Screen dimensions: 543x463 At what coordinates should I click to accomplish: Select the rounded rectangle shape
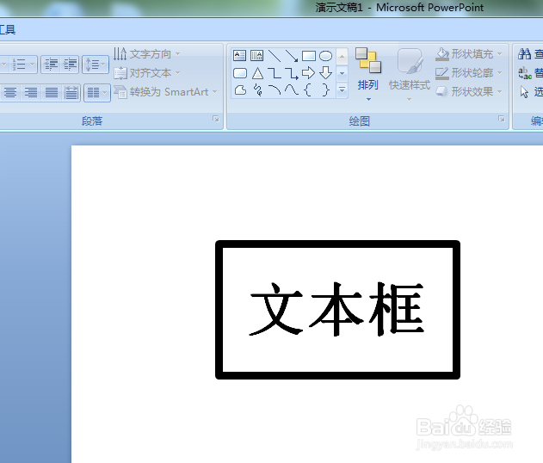click(x=240, y=73)
